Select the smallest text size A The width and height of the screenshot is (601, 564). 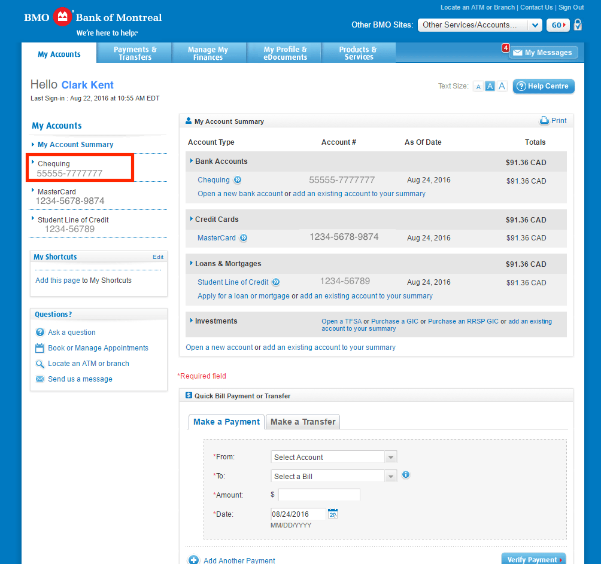[x=478, y=87]
